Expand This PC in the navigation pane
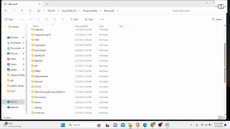Image resolution: width=230 pixels, height=129 pixels. [x=4, y=102]
